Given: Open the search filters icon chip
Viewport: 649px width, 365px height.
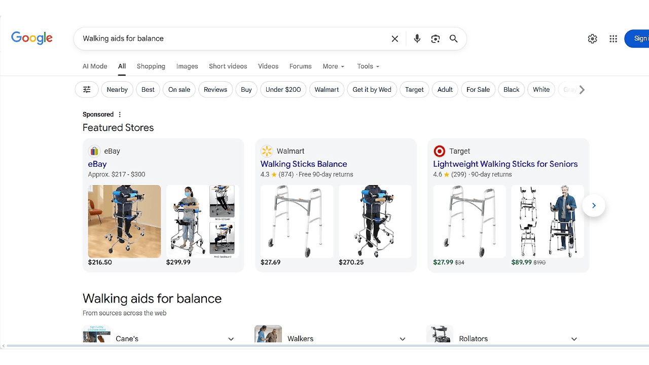Looking at the screenshot, I should tap(87, 90).
